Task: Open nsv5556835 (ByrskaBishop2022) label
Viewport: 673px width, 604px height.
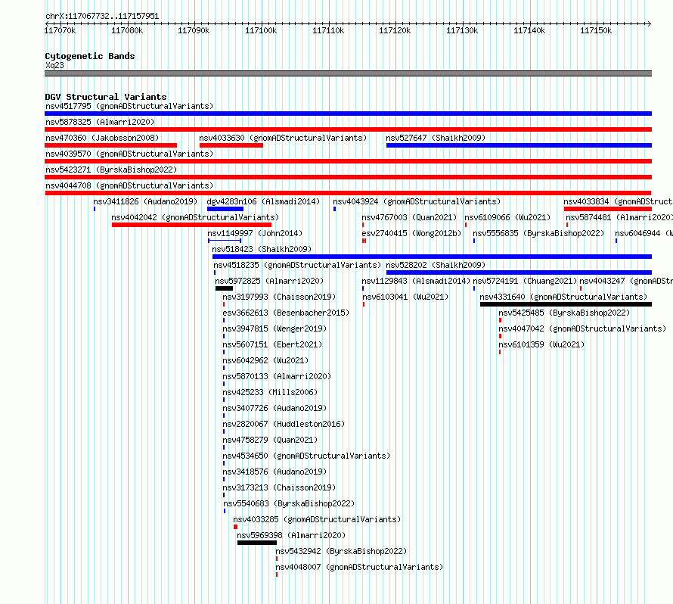Action: [x=538, y=233]
